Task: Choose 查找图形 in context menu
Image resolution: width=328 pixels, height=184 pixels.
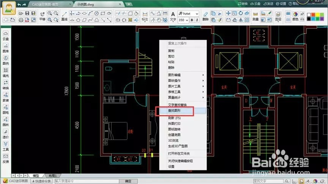Action: click(x=183, y=111)
